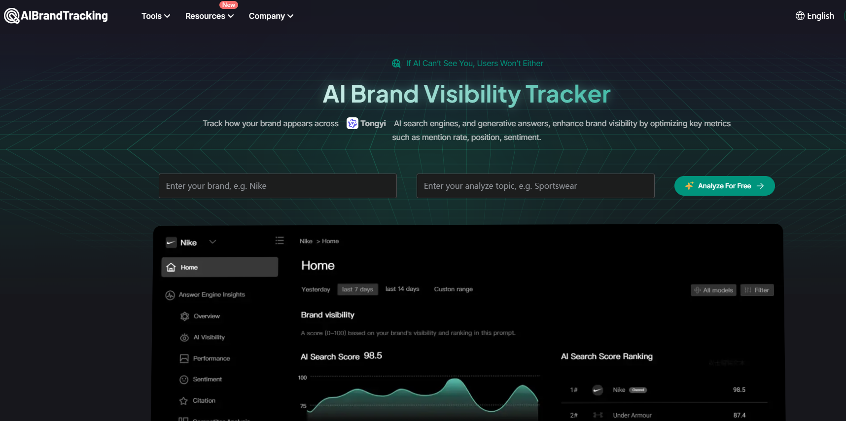Click the Owned badge next to Nike
The height and width of the screenshot is (421, 846).
(x=638, y=390)
